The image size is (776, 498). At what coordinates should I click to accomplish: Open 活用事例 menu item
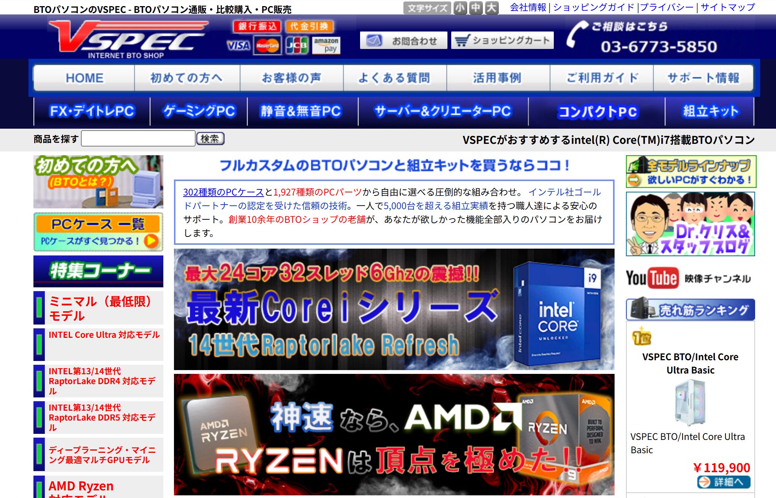point(498,78)
